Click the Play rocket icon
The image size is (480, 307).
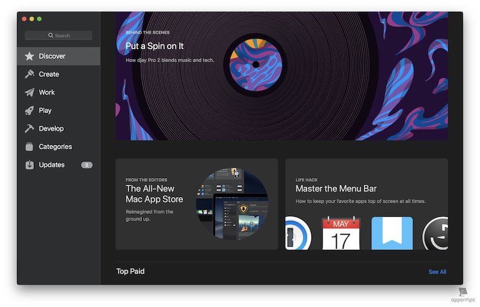(x=29, y=111)
